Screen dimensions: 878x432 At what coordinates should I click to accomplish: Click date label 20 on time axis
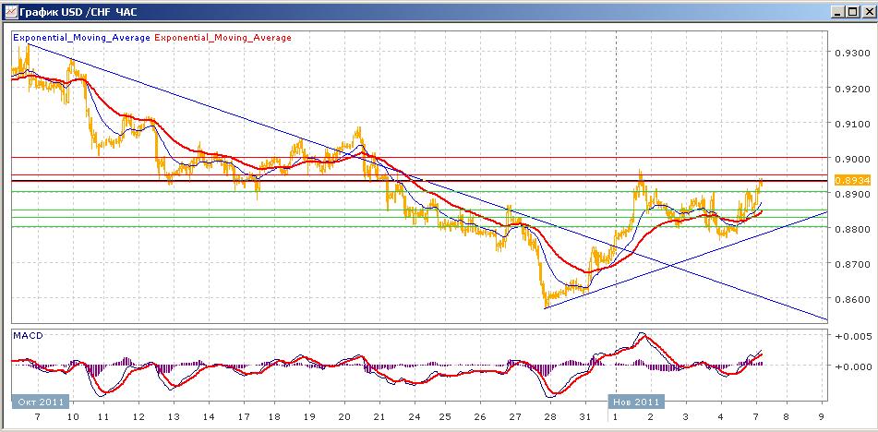pyautogui.click(x=344, y=417)
